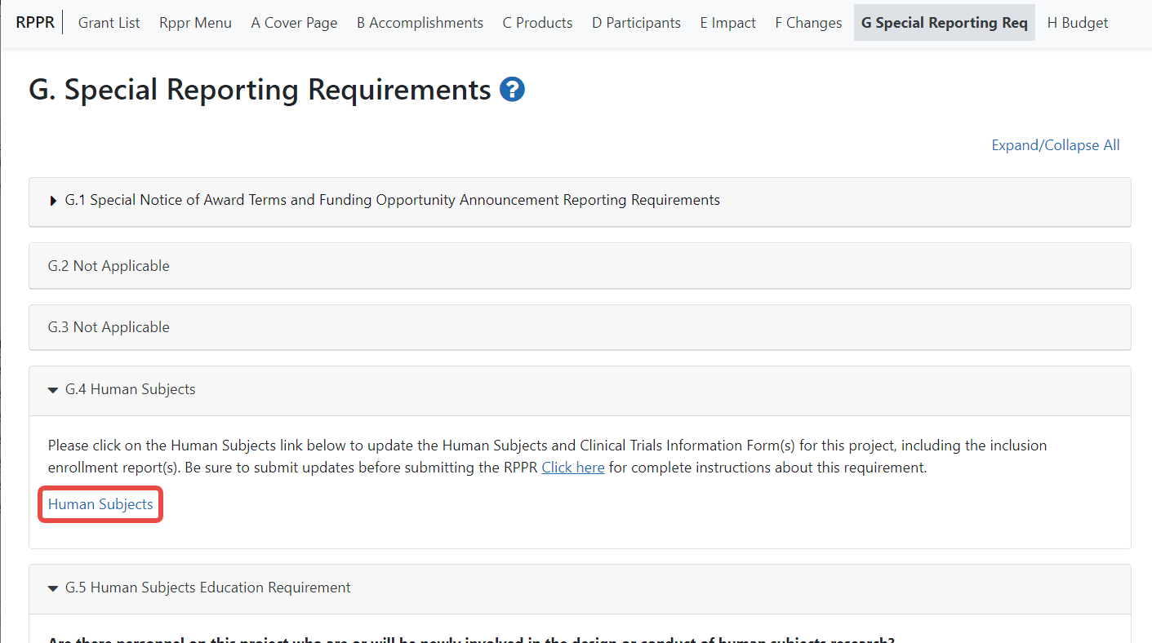Navigate to D Participants tab
This screenshot has height=643, width=1152.
coord(636,23)
